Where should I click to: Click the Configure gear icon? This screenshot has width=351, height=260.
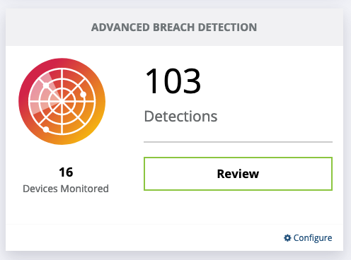pos(287,238)
